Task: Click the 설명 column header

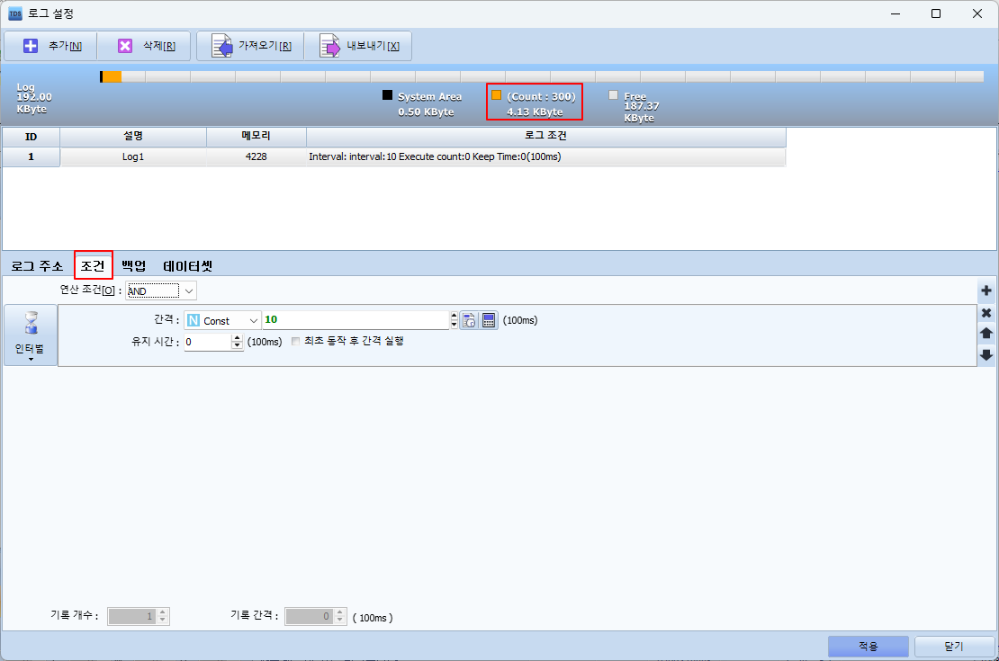Action: pyautogui.click(x=133, y=137)
